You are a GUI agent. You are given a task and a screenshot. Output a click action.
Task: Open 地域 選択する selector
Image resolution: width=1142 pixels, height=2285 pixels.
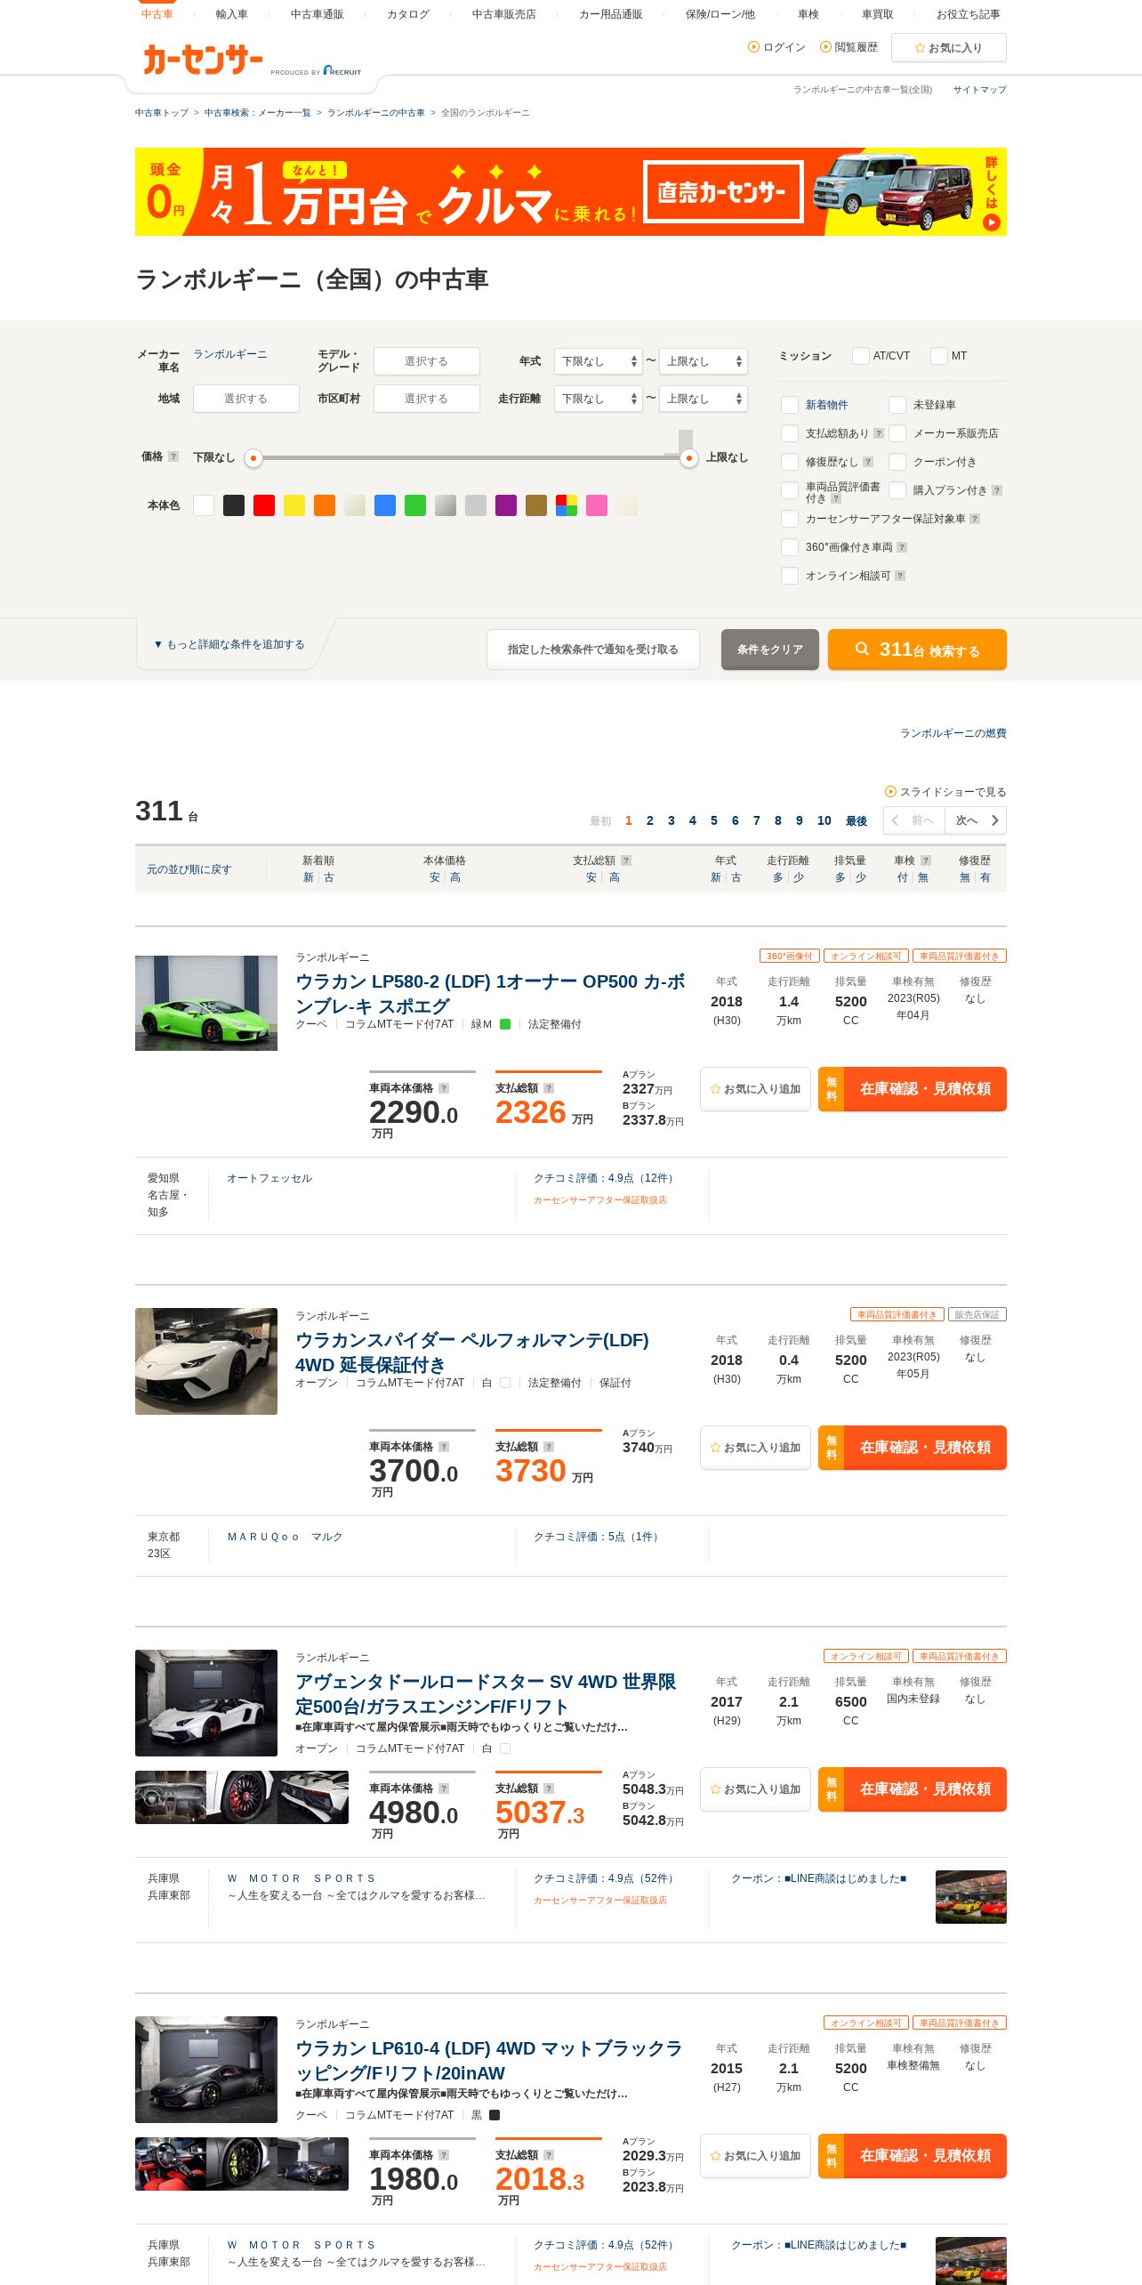coord(245,399)
